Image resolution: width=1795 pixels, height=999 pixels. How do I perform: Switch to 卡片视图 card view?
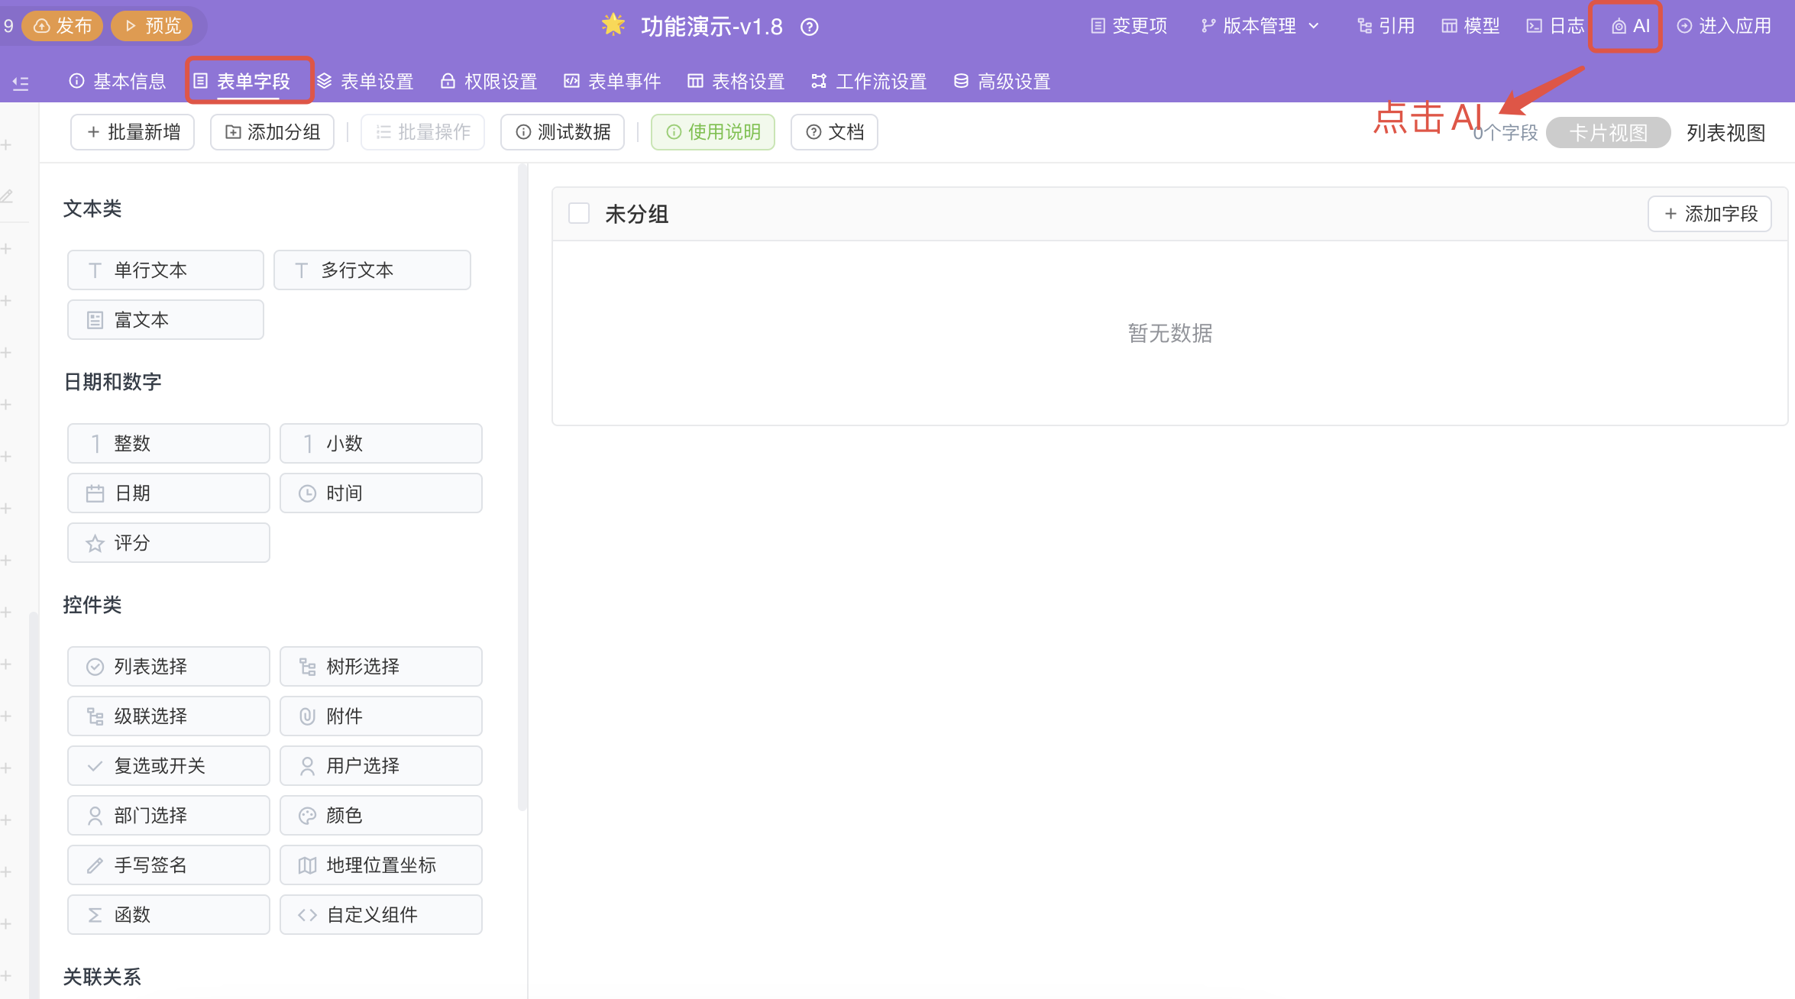[x=1607, y=133]
